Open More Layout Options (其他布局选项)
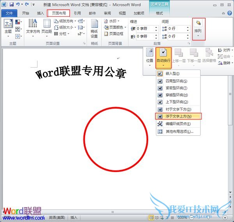Viewport: 234px width, 222px height. tap(178, 132)
